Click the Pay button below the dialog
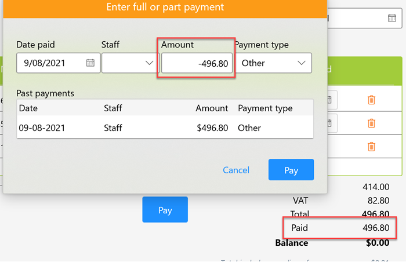The height and width of the screenshot is (262, 406). coord(165,210)
